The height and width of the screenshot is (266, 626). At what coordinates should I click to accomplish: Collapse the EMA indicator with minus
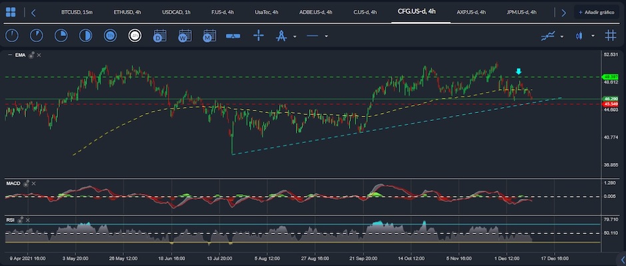(10, 55)
